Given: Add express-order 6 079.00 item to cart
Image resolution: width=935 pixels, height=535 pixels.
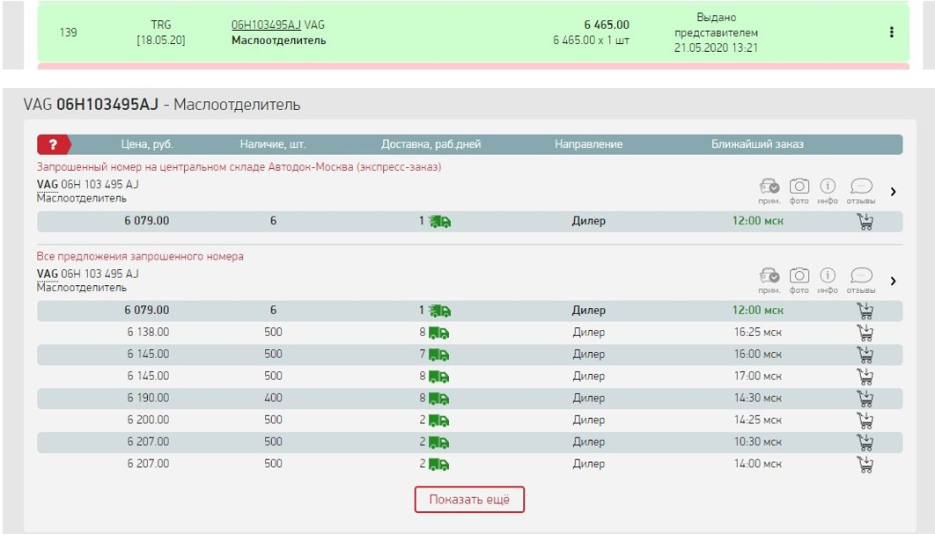Looking at the screenshot, I should pyautogui.click(x=865, y=222).
